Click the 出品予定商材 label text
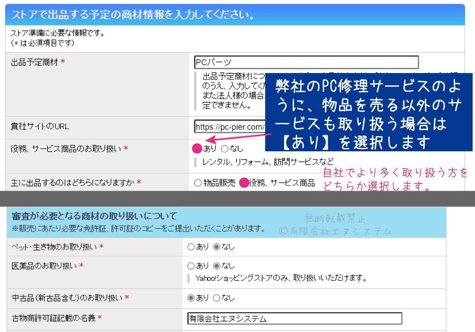Image resolution: width=475 pixels, height=332 pixels. click(34, 62)
